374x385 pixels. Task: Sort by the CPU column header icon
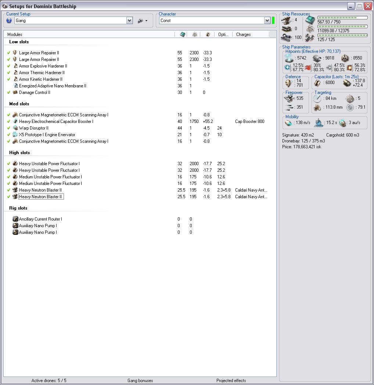[x=182, y=34]
